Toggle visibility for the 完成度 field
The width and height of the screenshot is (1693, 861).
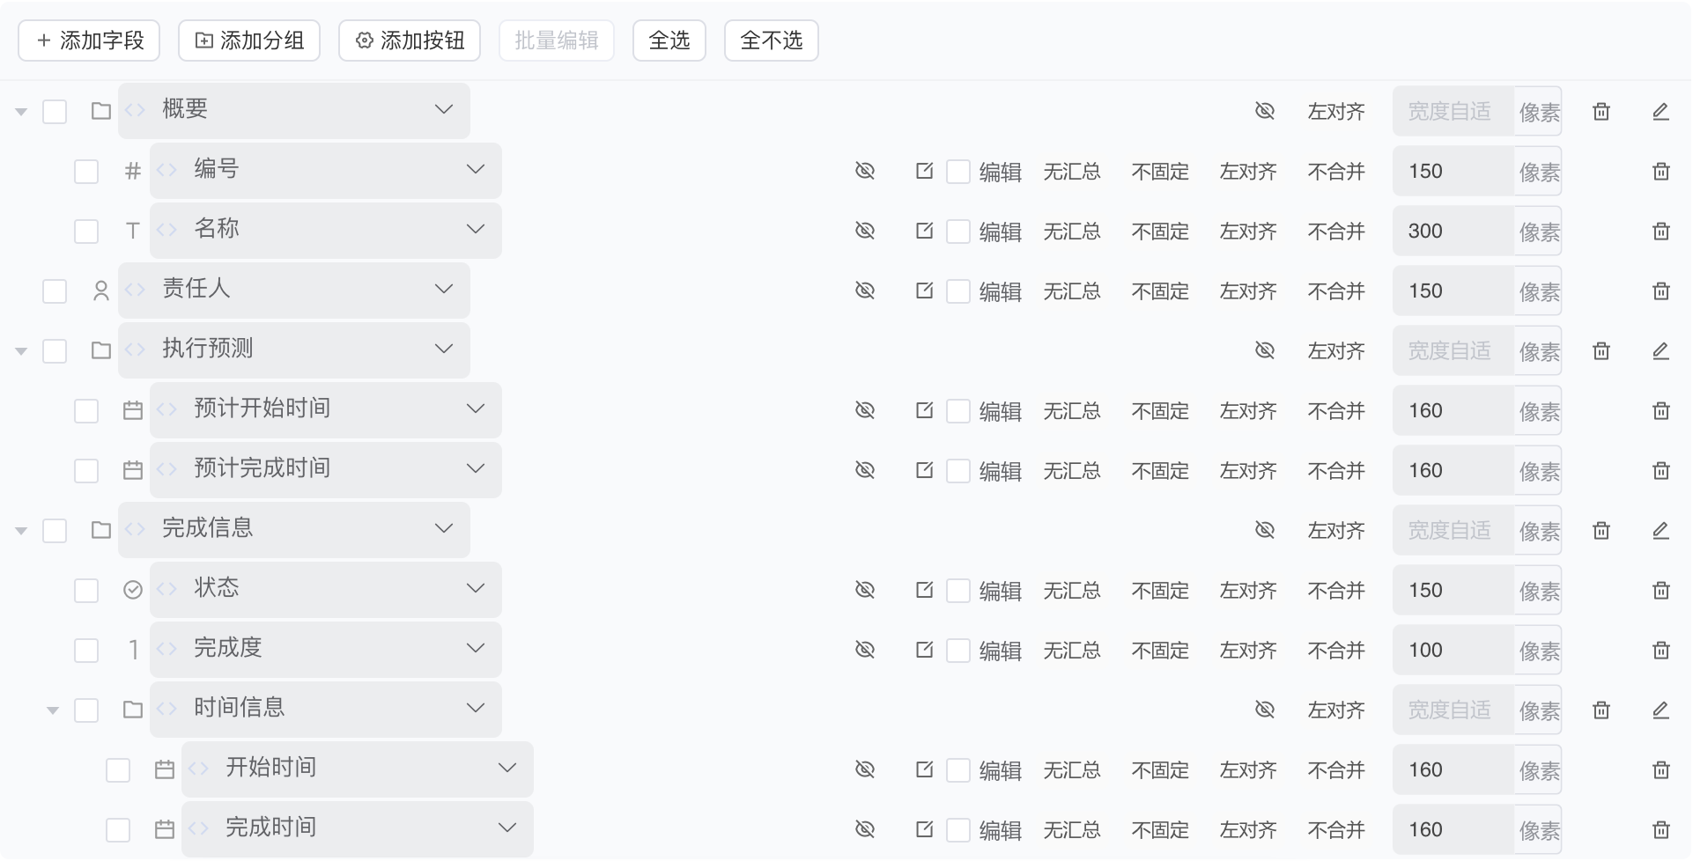coord(865,649)
